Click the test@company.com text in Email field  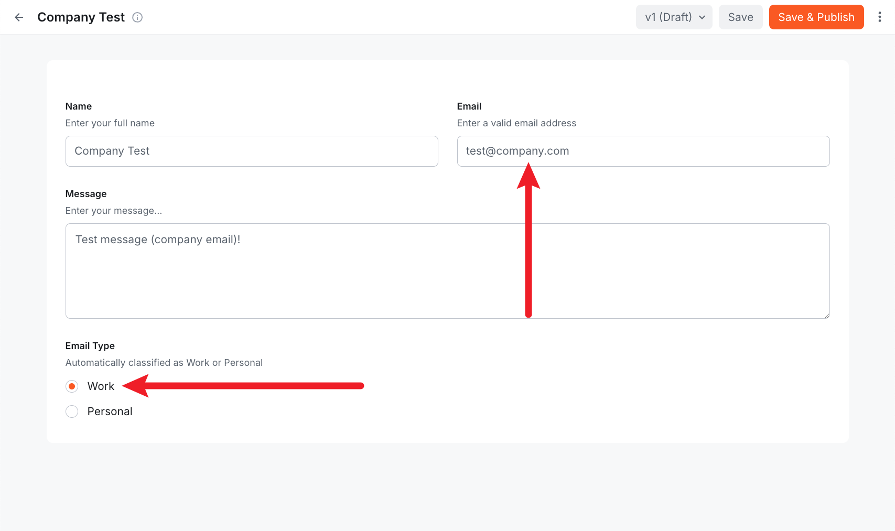(x=517, y=151)
